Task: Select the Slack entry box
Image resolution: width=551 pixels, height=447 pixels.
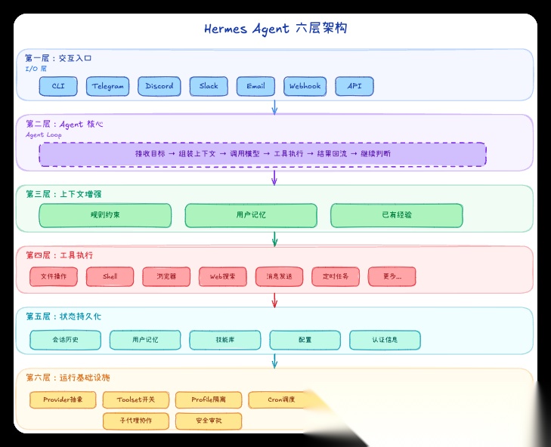Action: click(x=209, y=86)
